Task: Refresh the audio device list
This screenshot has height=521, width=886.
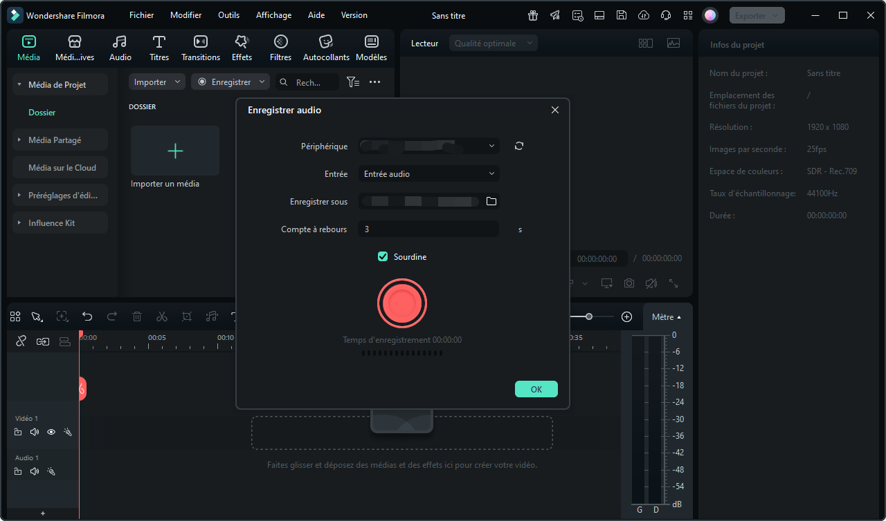Action: pos(519,146)
